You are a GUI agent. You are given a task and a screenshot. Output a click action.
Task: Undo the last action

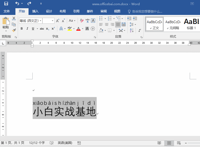17,4
